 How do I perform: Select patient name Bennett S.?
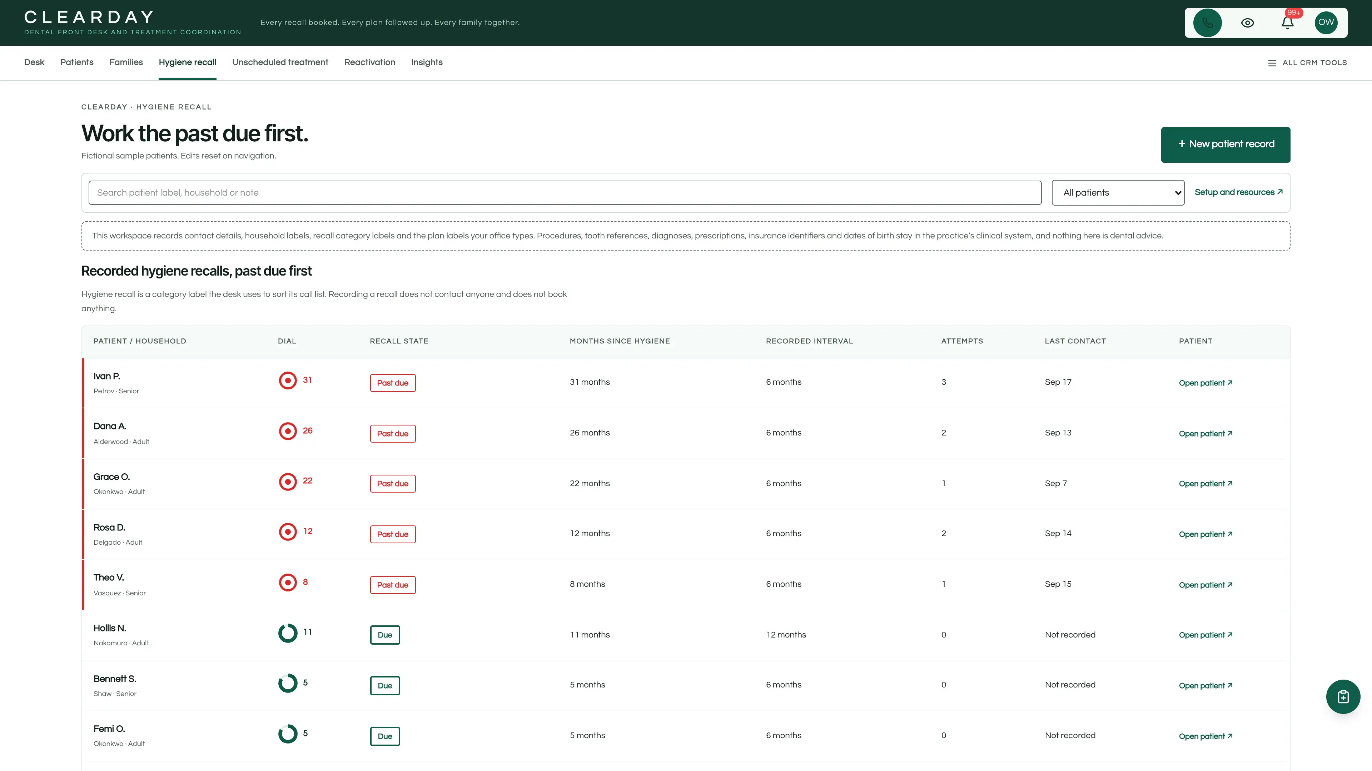coord(114,679)
